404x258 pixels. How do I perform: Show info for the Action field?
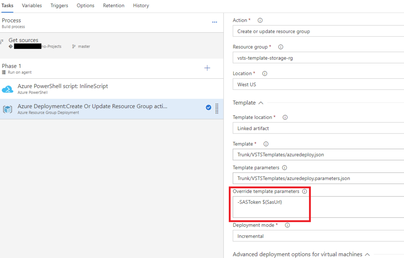pyautogui.click(x=260, y=20)
